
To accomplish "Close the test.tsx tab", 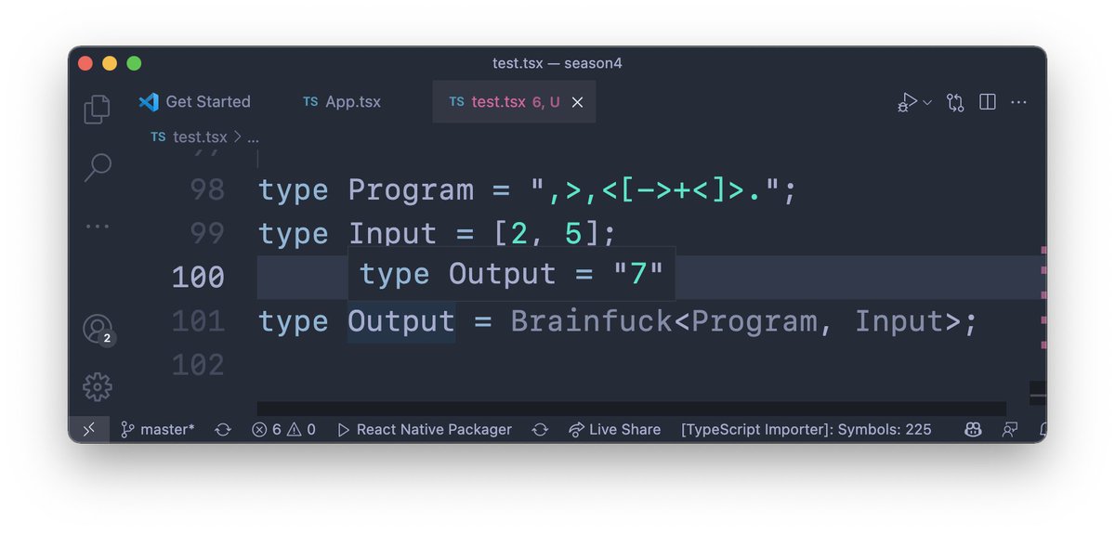I will tap(577, 102).
